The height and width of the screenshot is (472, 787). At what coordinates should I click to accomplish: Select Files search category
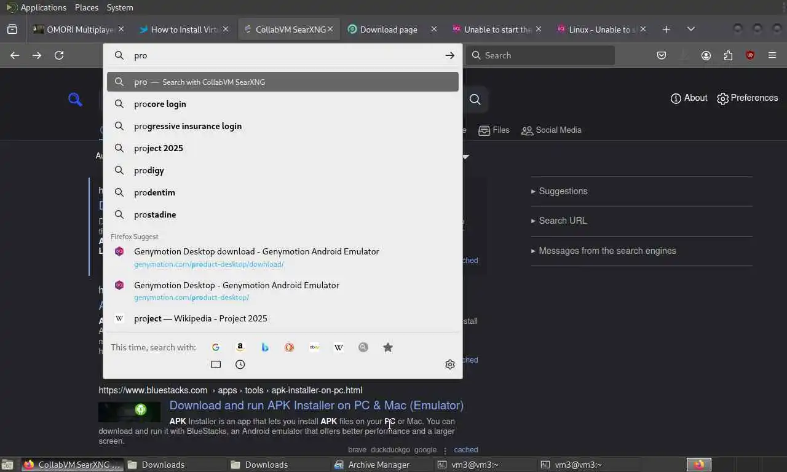click(494, 130)
